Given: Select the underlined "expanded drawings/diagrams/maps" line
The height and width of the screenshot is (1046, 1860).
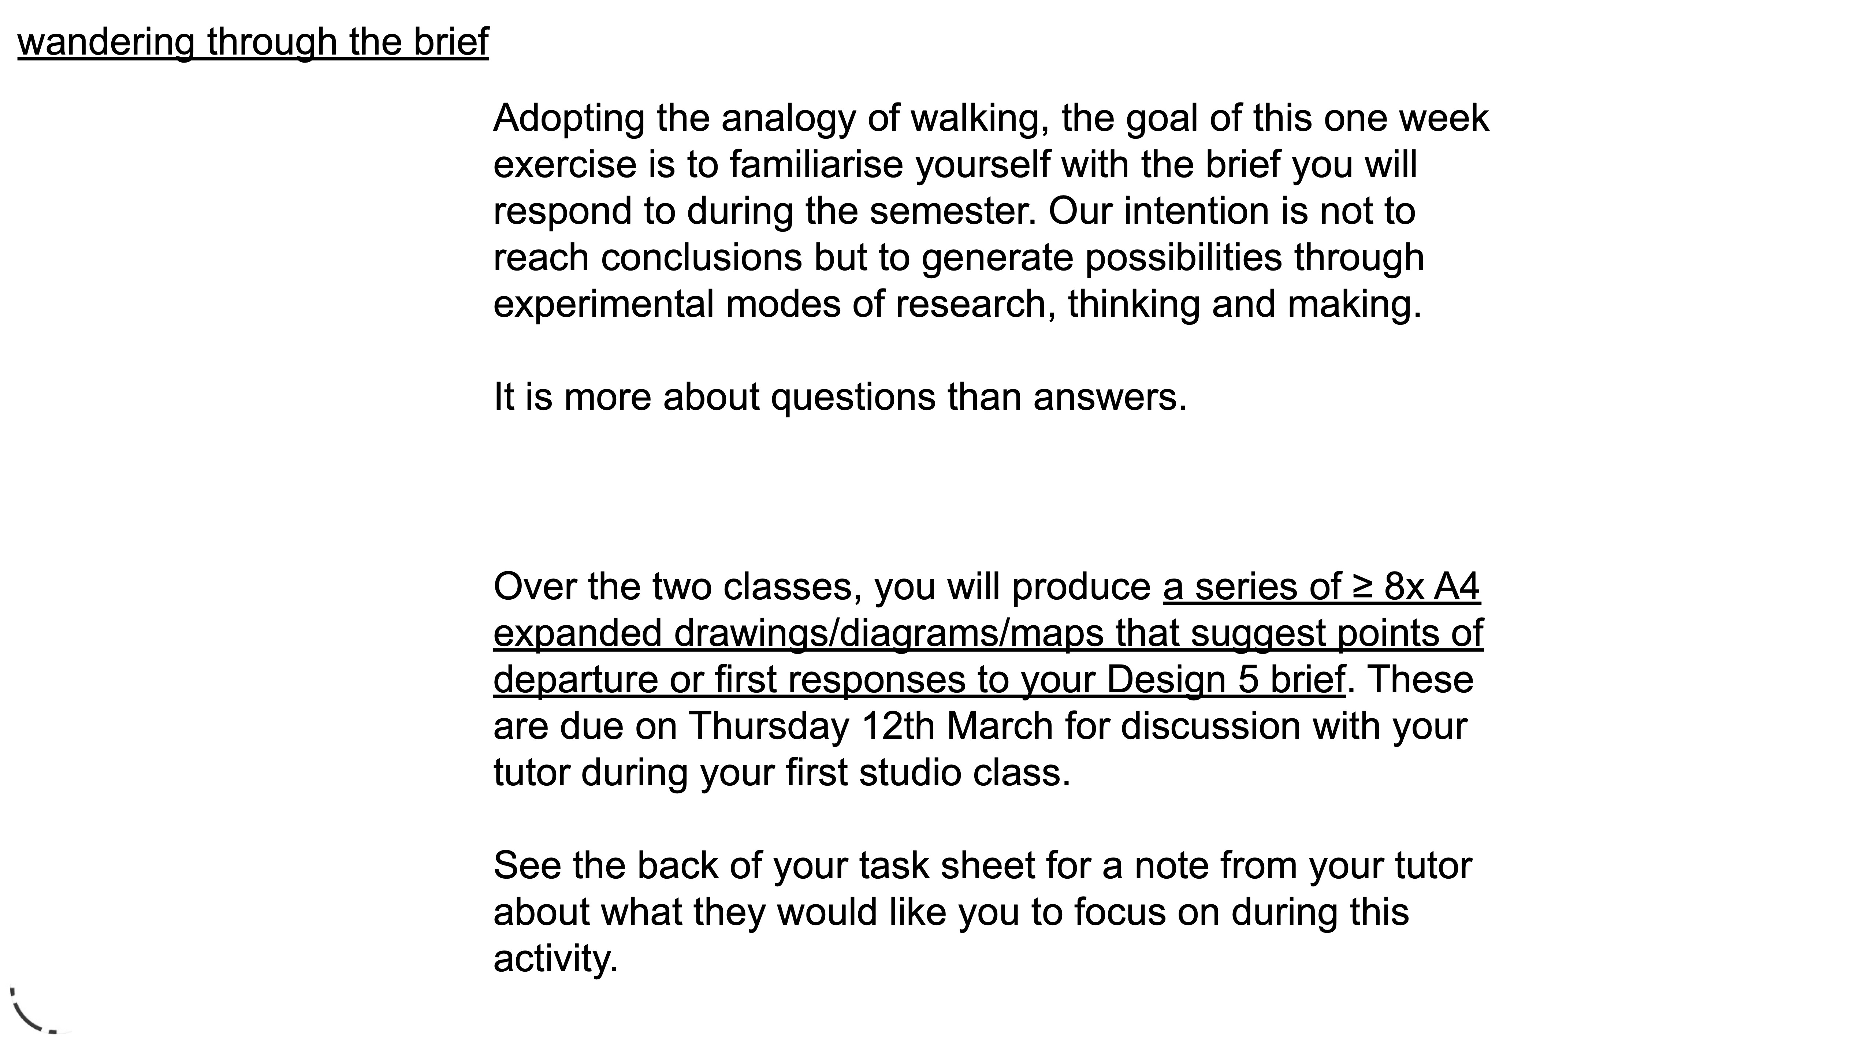Looking at the screenshot, I should point(798,633).
